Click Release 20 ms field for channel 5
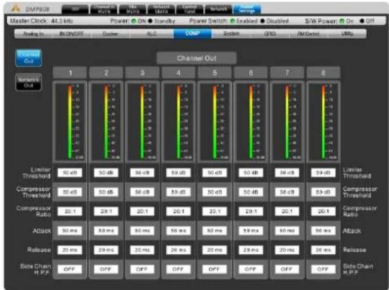389x290 pixels. pos(215,250)
